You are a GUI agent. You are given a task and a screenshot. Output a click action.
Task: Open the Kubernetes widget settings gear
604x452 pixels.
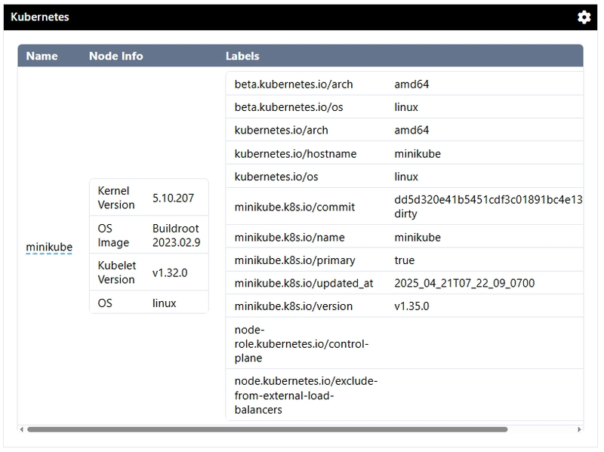click(x=584, y=17)
